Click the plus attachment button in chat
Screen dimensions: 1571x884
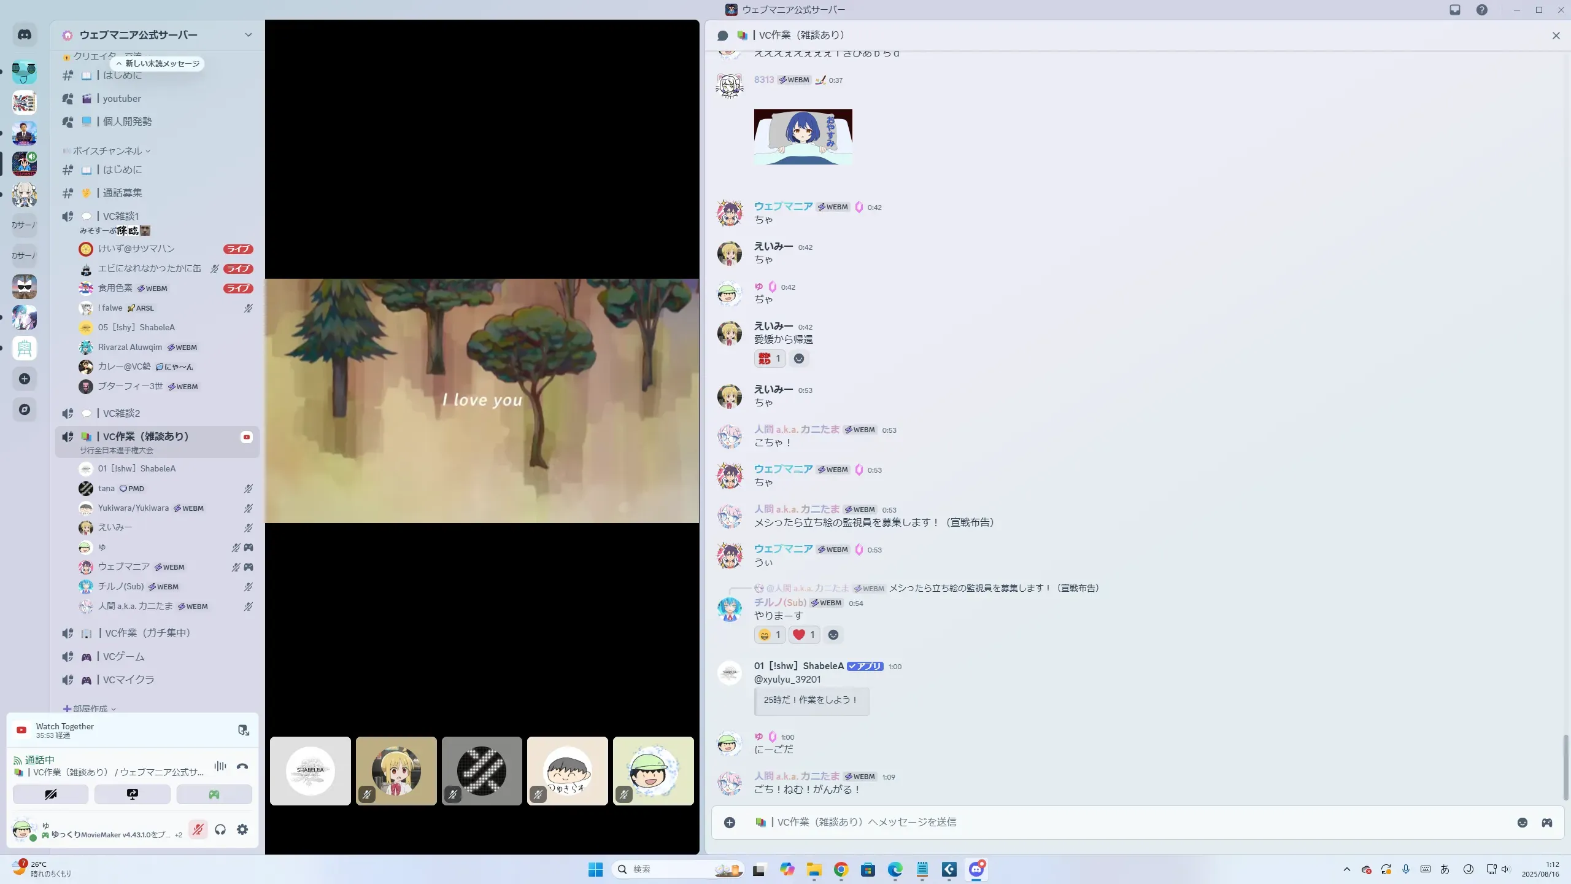[x=729, y=823]
